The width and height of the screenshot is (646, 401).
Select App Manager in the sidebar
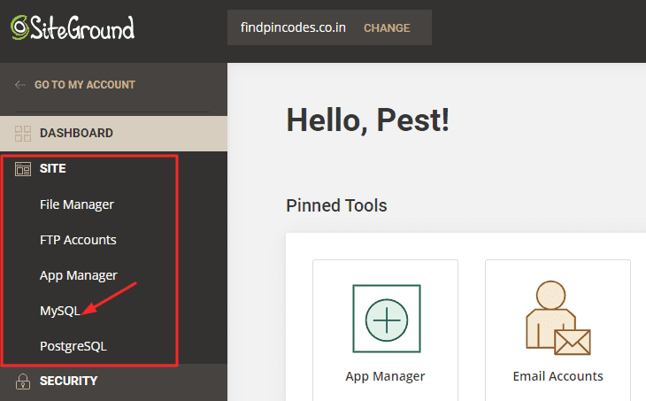pyautogui.click(x=79, y=275)
